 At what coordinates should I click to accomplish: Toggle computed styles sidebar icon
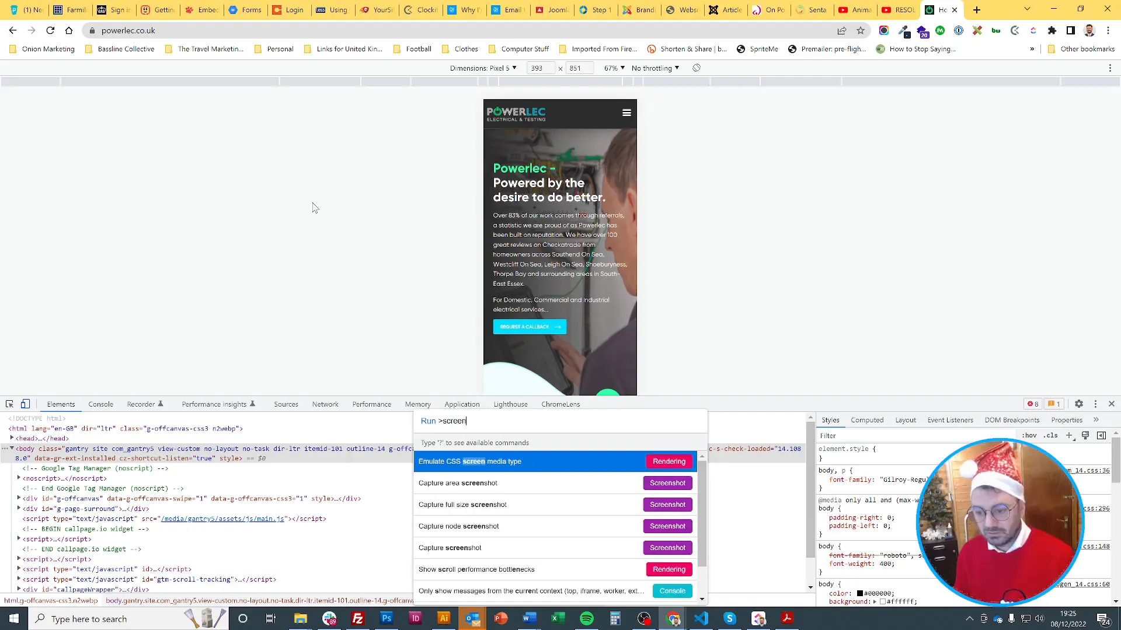pyautogui.click(x=1102, y=435)
